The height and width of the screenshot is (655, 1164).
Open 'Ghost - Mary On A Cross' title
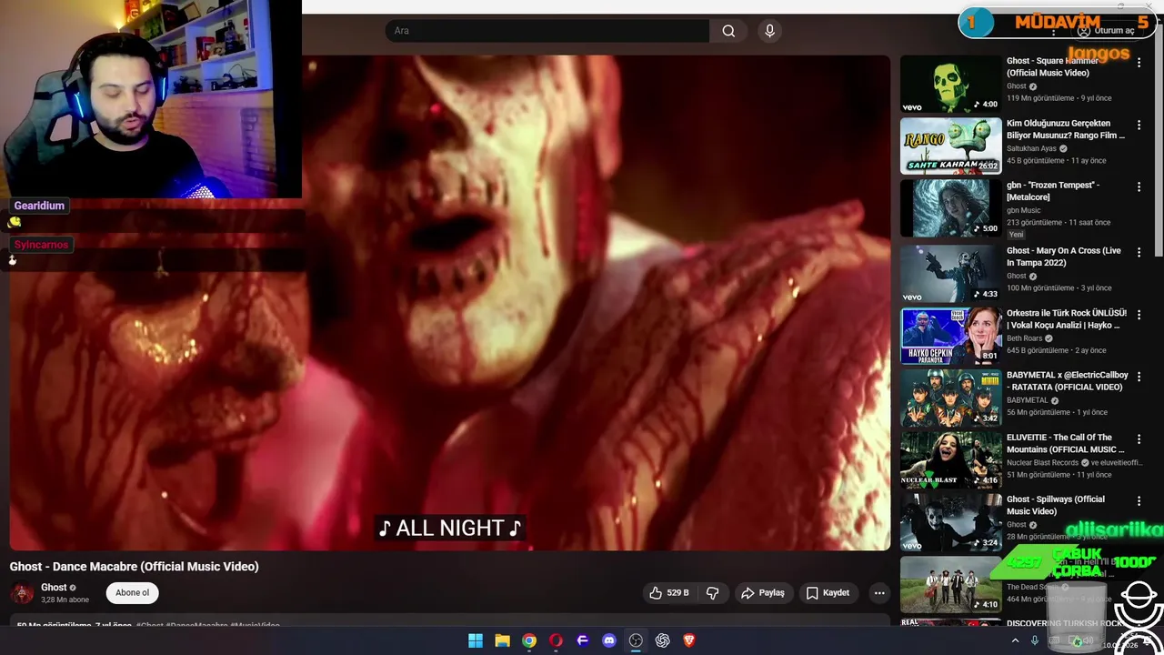click(1064, 257)
